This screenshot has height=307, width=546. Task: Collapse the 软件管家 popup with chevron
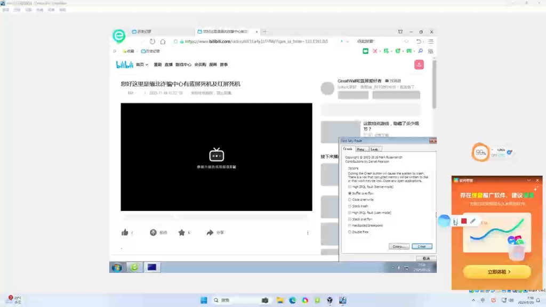pos(529,180)
